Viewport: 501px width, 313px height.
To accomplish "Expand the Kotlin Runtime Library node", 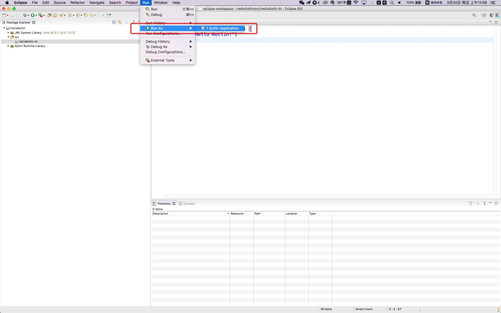I will pyautogui.click(x=8, y=46).
